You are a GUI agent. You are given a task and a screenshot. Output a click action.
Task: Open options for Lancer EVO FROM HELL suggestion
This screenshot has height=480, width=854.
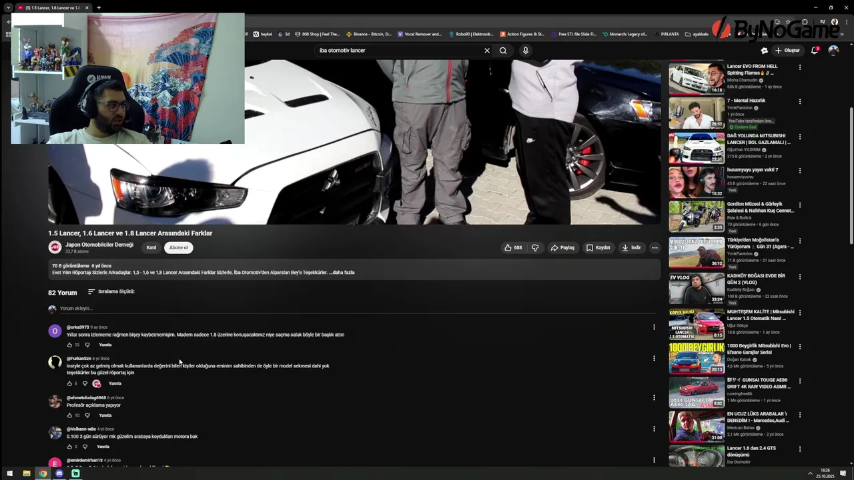point(800,67)
